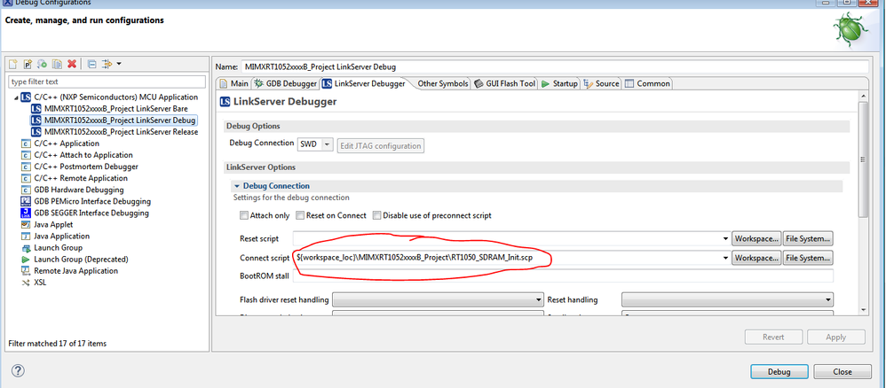Click the New prototype configuration icon
Viewport: 886px width, 388px height.
(x=28, y=64)
